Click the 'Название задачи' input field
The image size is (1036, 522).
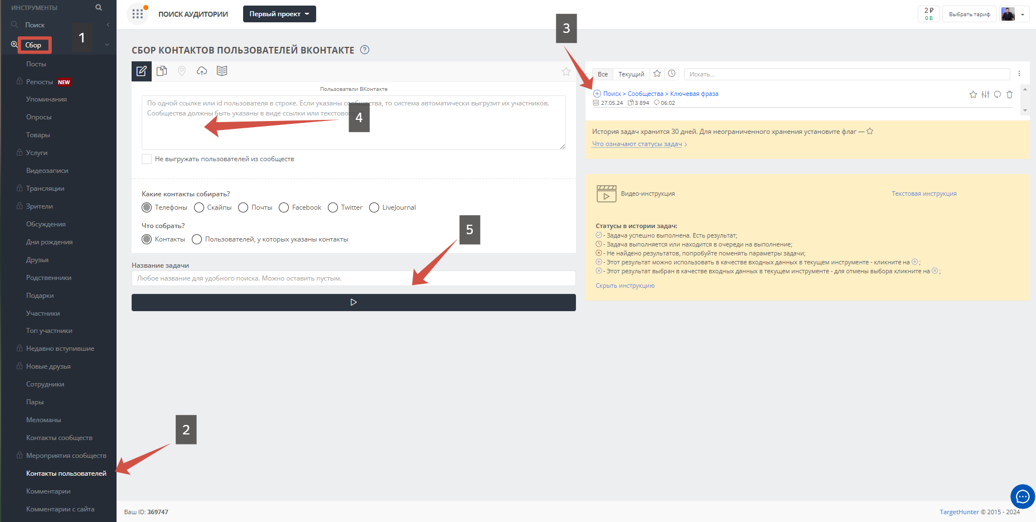[354, 278]
